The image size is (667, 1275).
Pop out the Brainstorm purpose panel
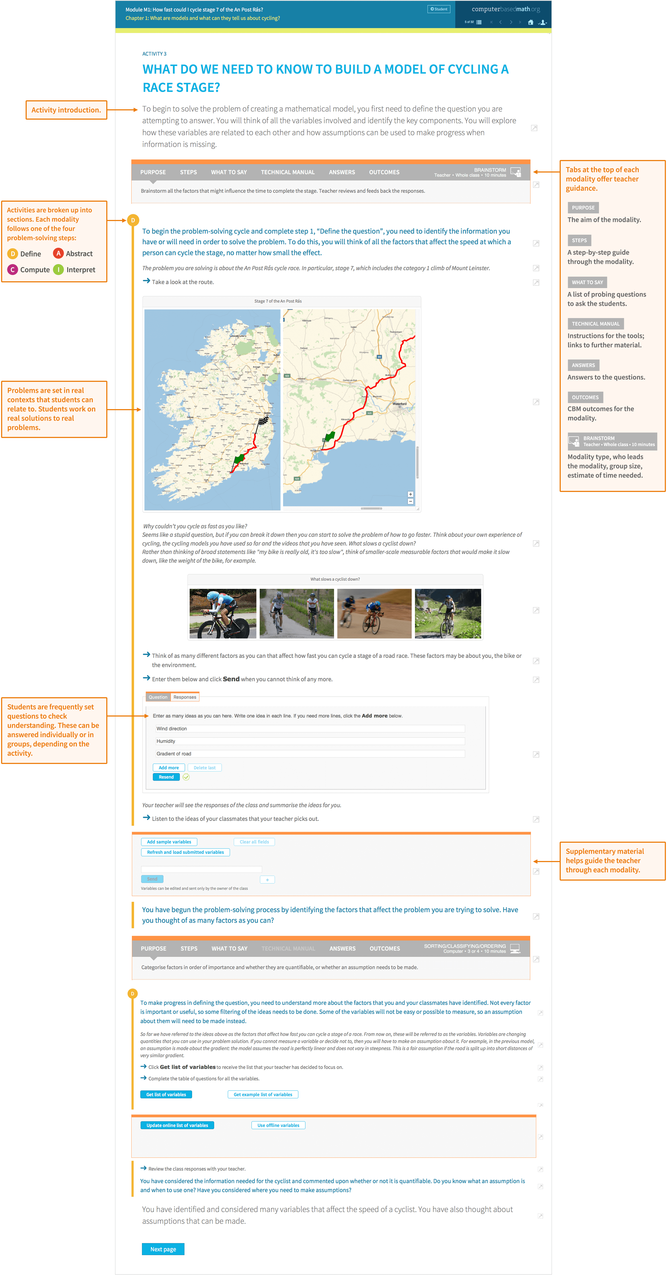click(x=536, y=185)
